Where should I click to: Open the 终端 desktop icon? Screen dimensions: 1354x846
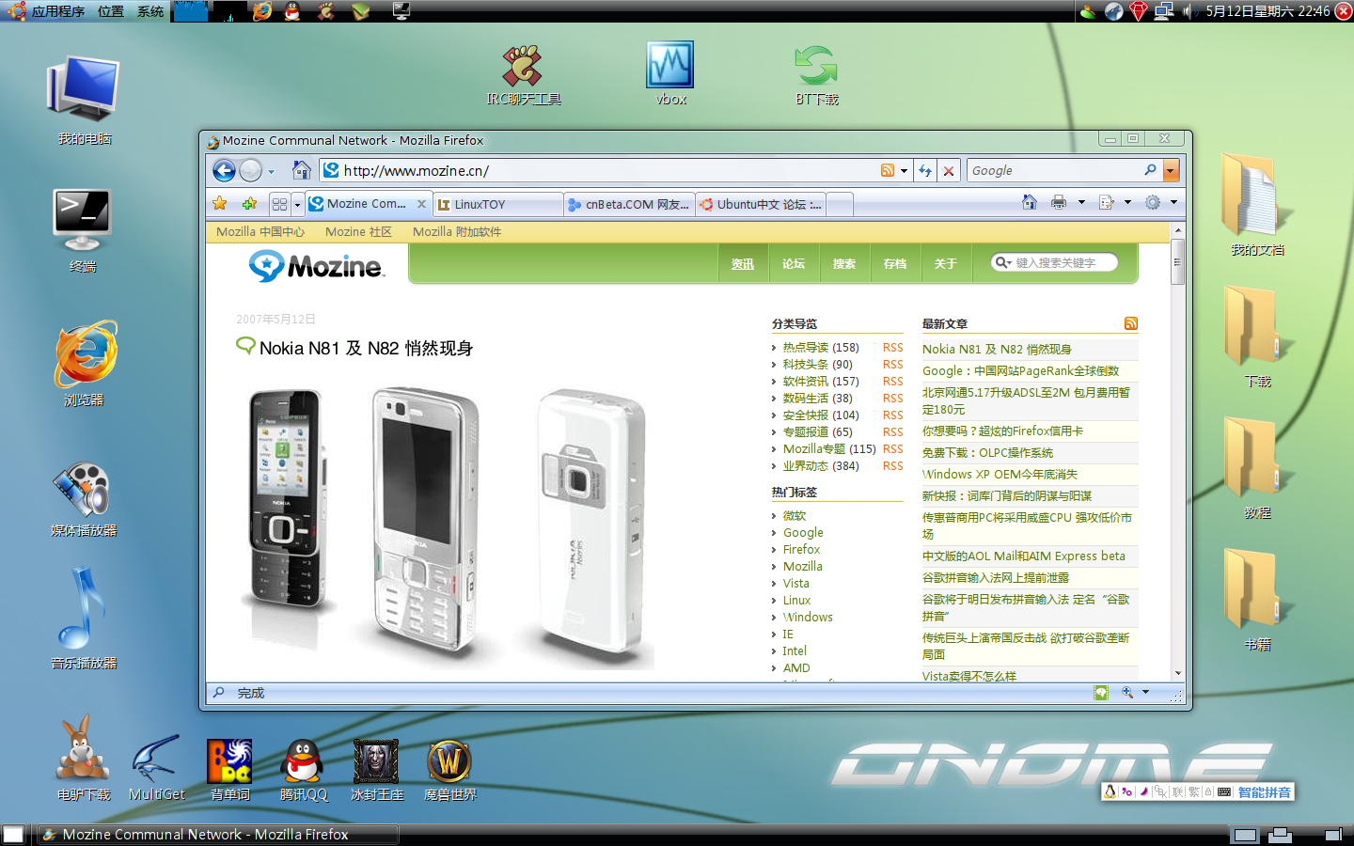[83, 231]
